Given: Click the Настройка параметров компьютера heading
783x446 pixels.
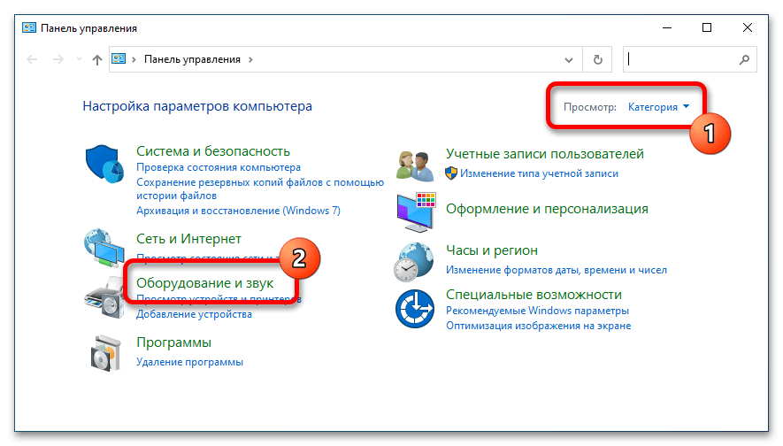Looking at the screenshot, I should (x=197, y=106).
